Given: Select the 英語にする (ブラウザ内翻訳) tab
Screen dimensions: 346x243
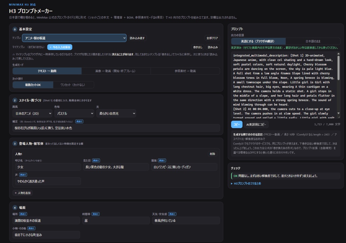Looking at the screenshot, I should (x=258, y=41).
